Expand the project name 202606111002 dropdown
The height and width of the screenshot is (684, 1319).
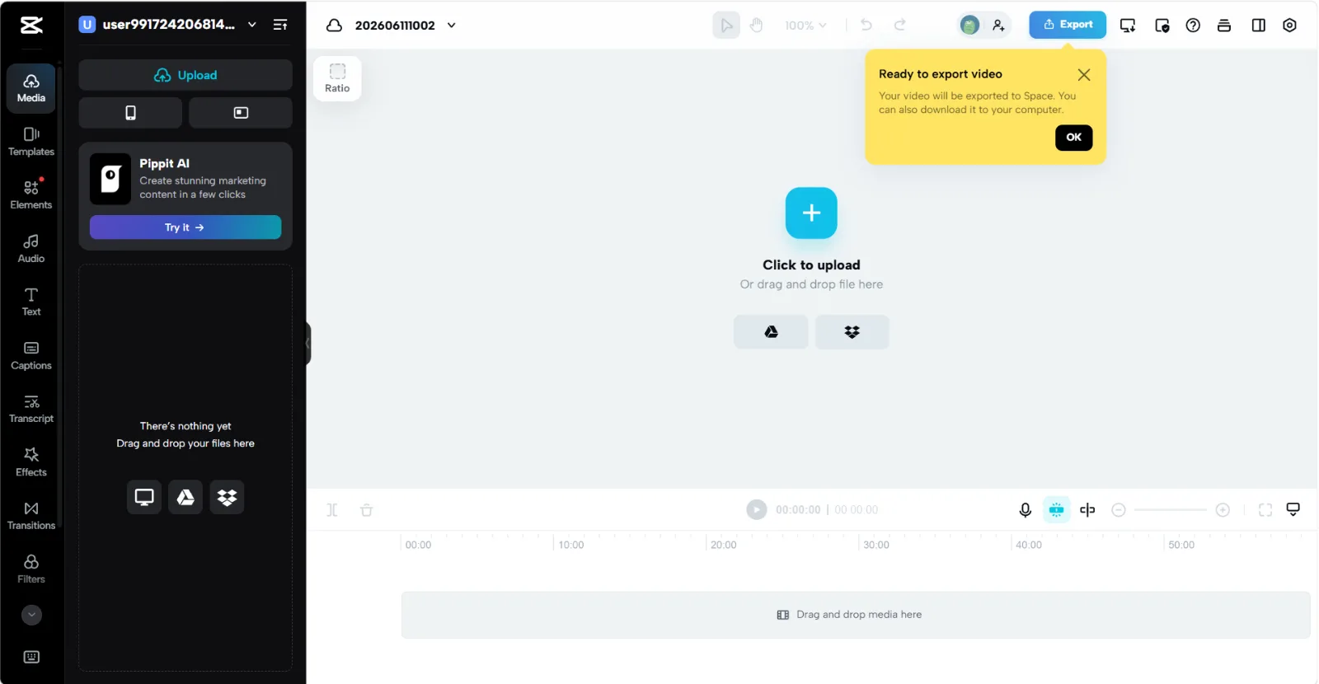click(452, 26)
